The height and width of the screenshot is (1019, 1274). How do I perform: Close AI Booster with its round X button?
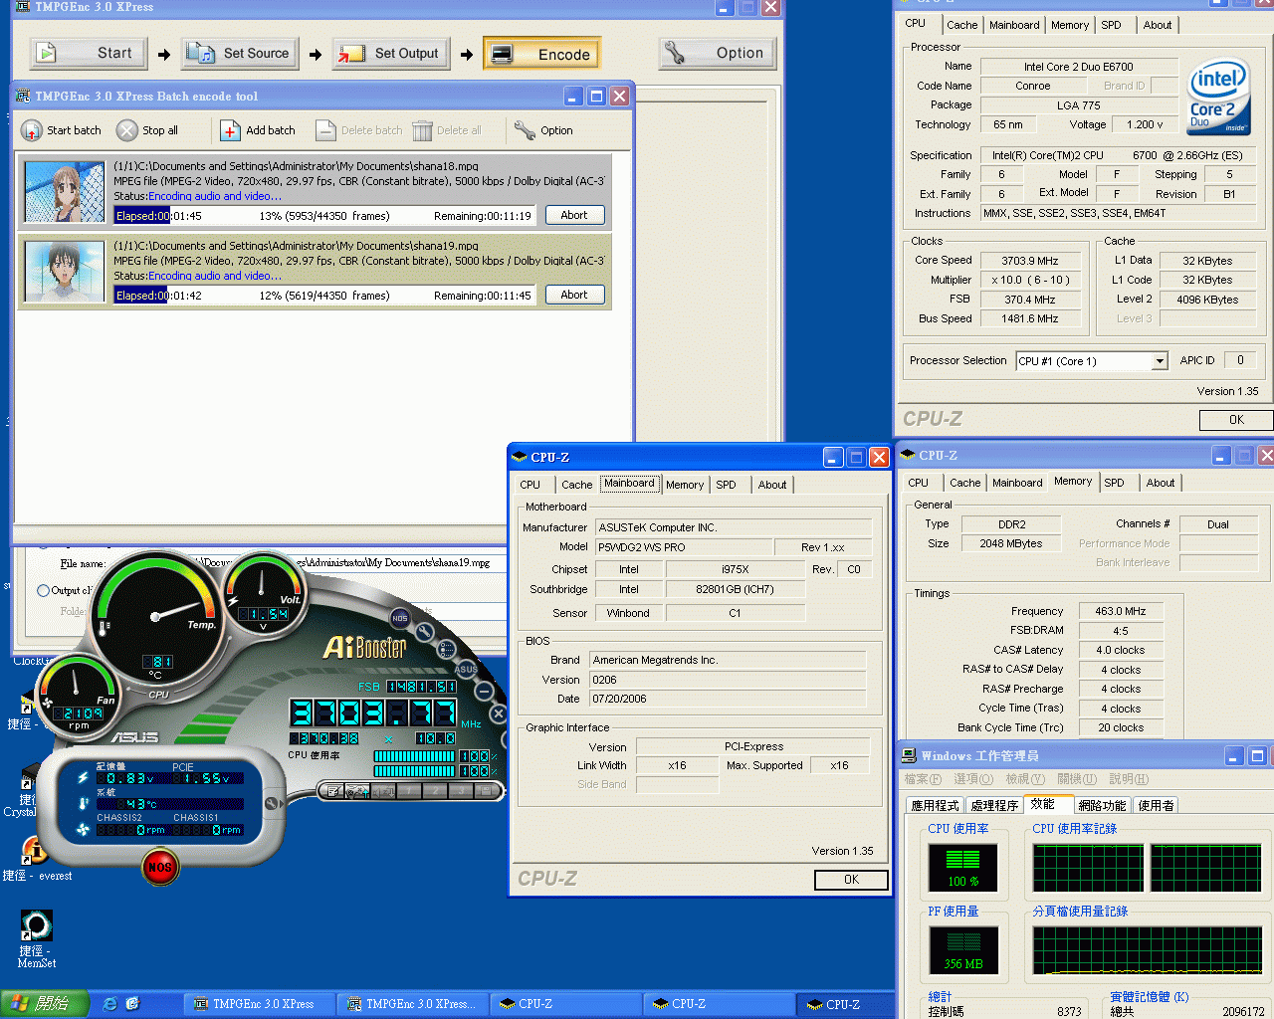[499, 713]
